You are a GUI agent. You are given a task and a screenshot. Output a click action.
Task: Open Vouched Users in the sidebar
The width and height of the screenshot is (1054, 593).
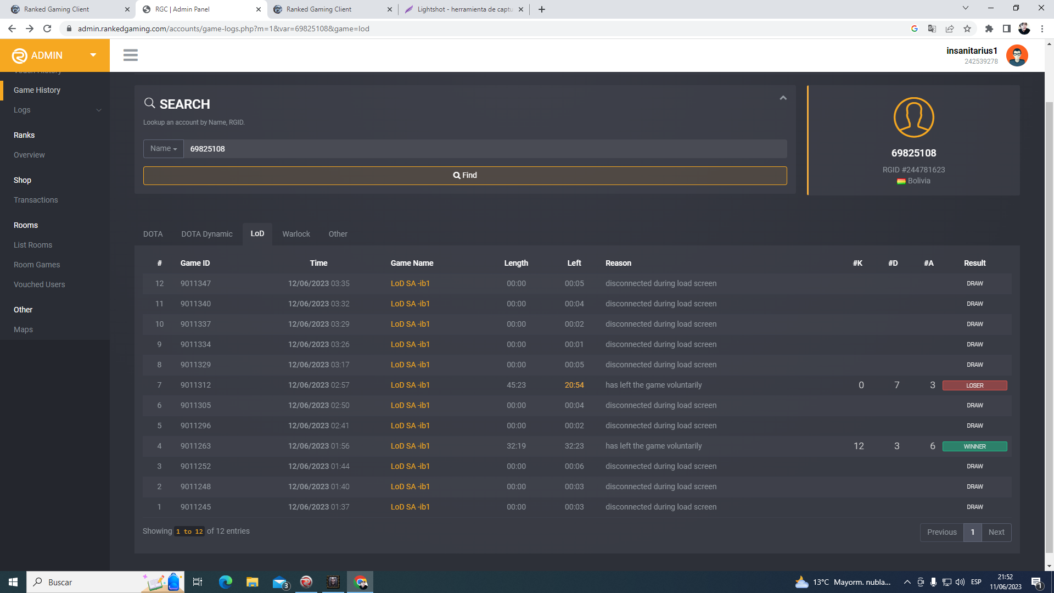click(39, 284)
